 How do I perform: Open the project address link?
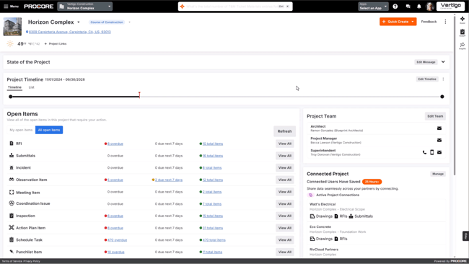coord(70,32)
